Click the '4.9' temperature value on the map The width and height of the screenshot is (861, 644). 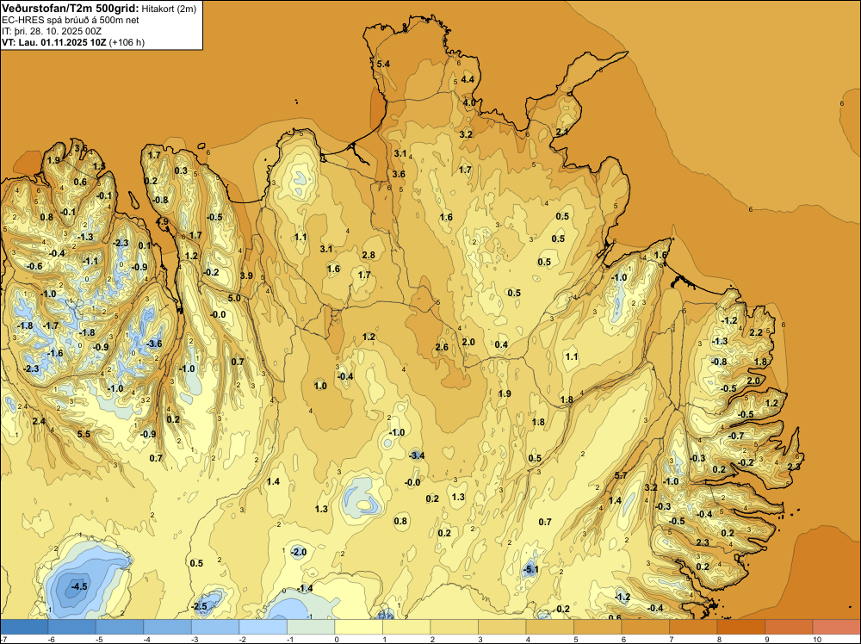point(162,222)
